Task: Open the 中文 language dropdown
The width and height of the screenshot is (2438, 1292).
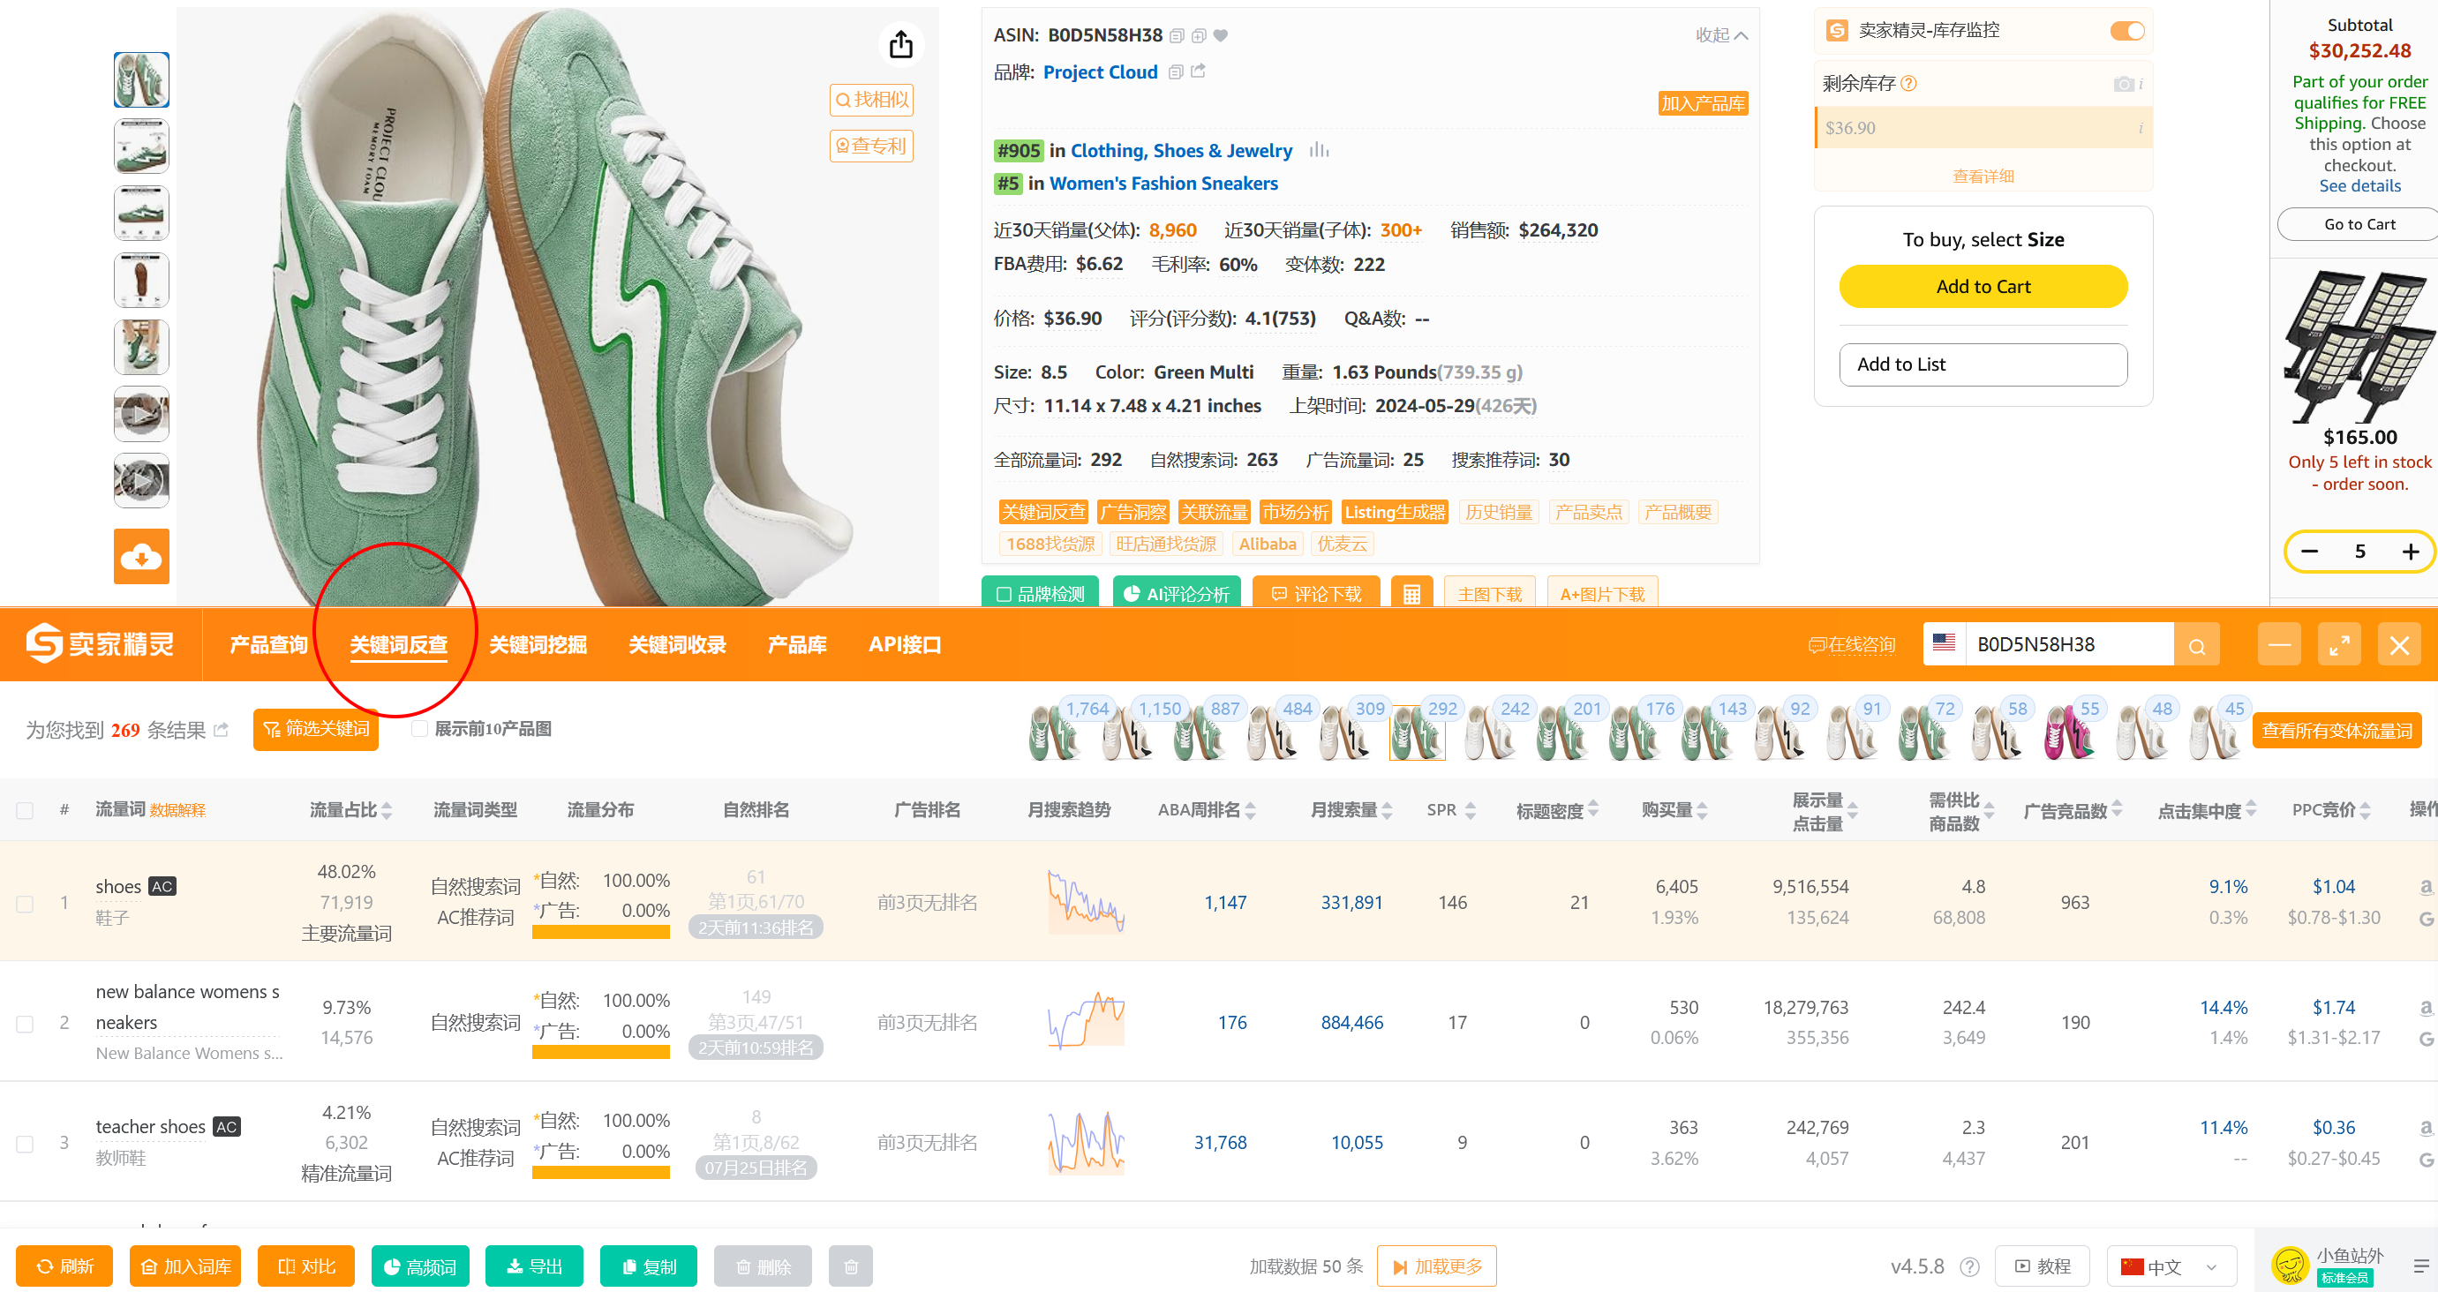Action: pyautogui.click(x=2171, y=1266)
